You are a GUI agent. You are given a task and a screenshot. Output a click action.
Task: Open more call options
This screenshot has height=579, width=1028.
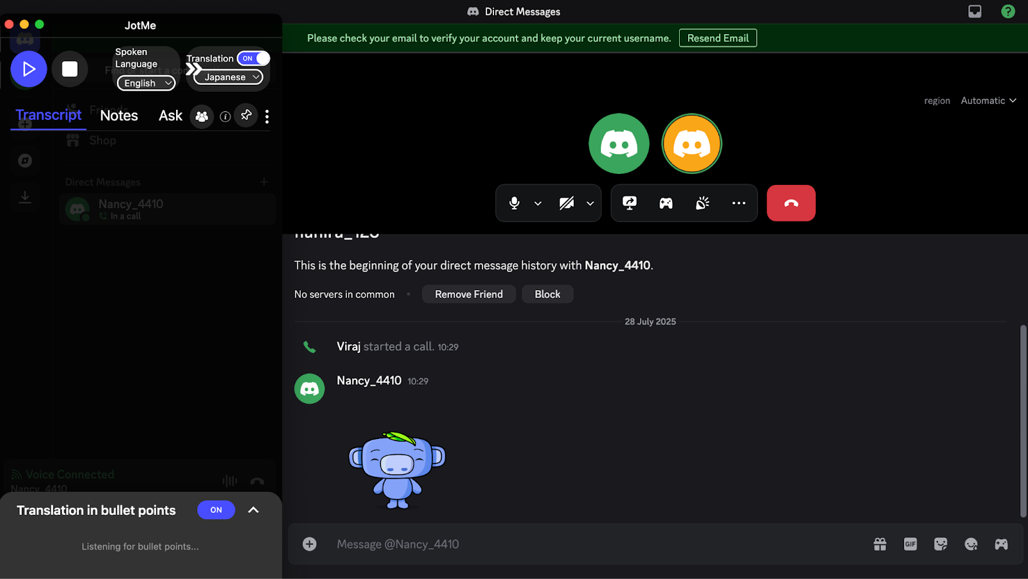pos(739,203)
